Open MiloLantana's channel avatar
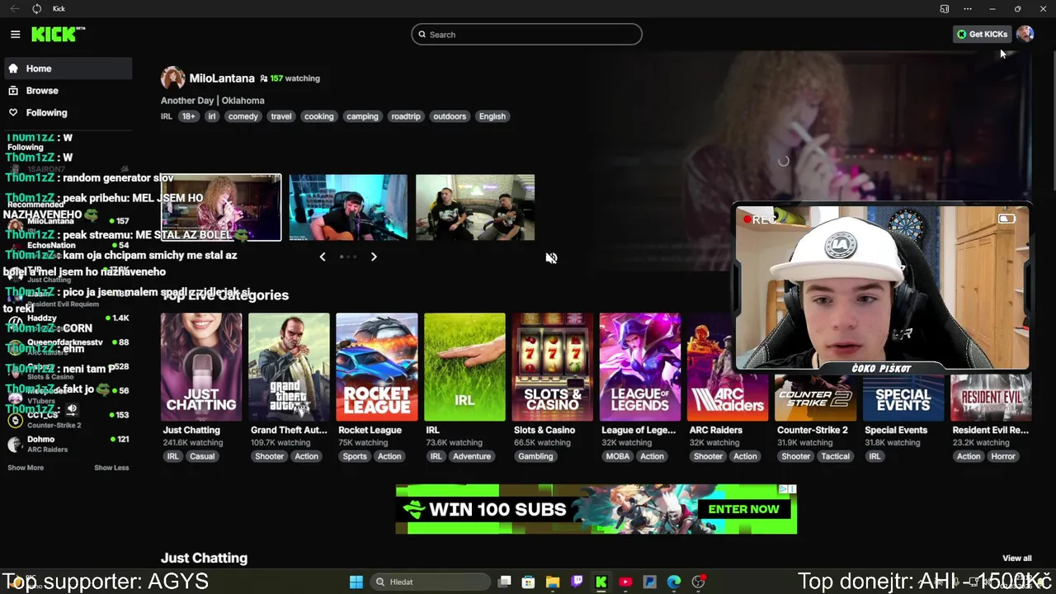This screenshot has height=594, width=1056. [172, 78]
